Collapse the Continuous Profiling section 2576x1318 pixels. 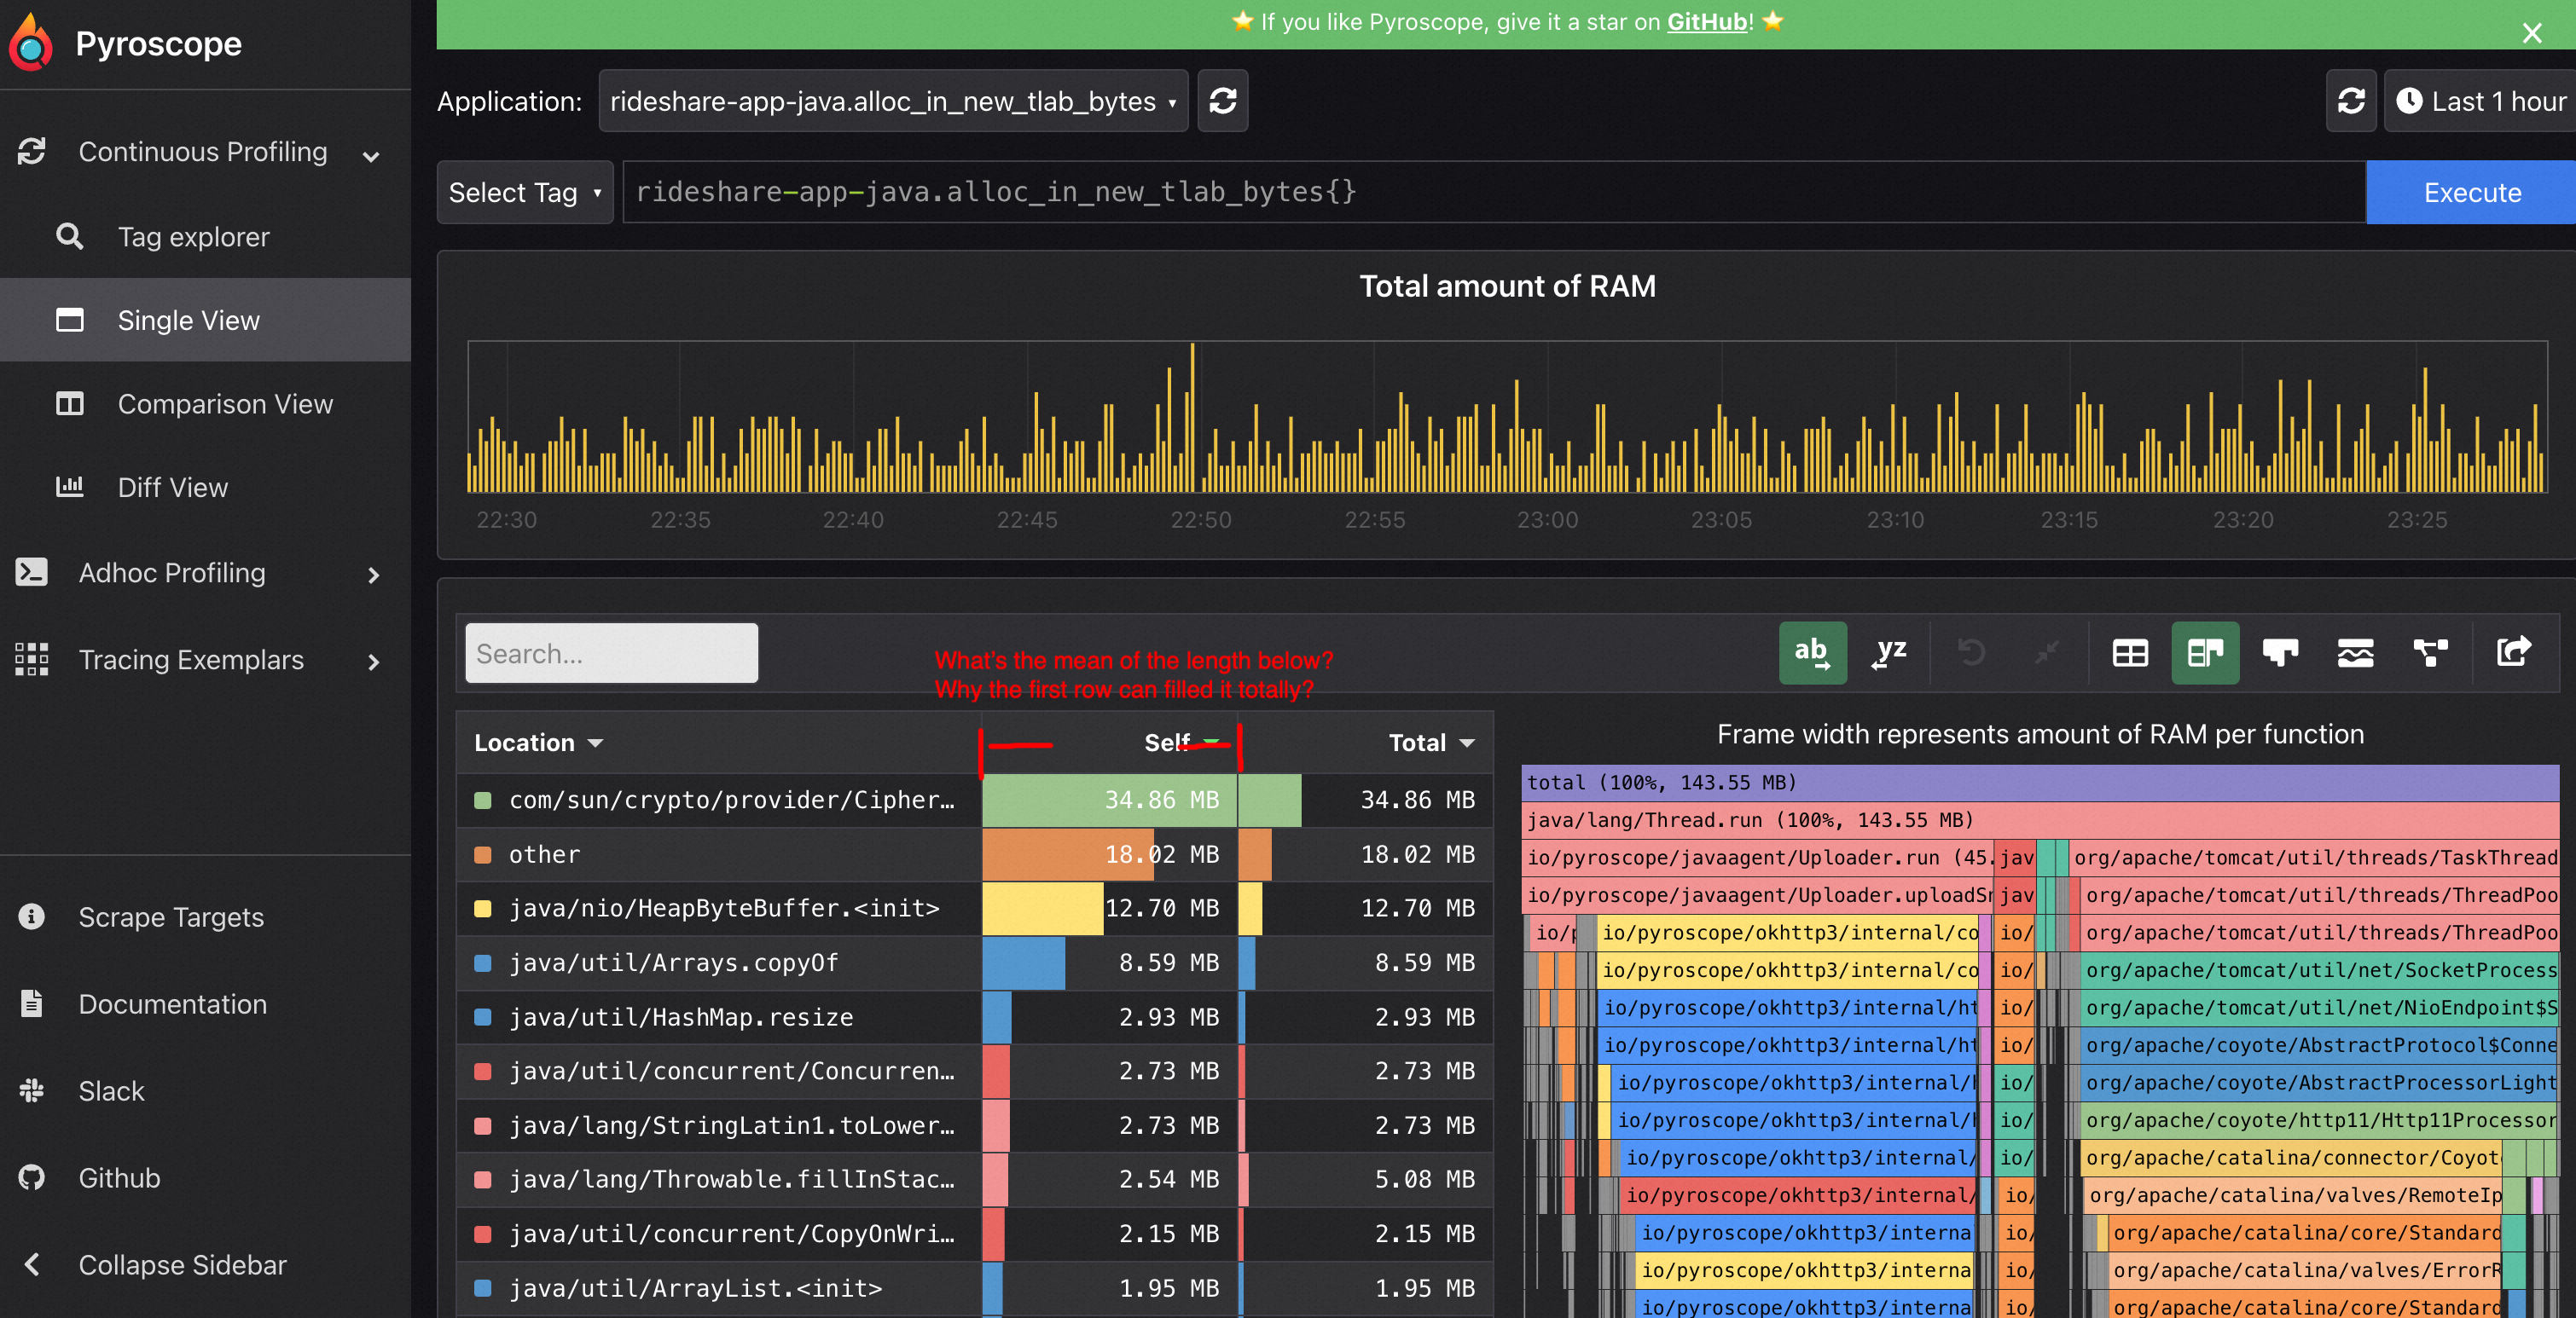(370, 155)
